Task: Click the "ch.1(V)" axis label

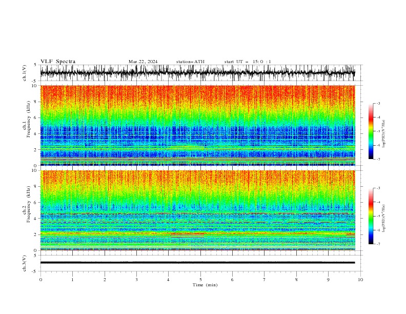Action: (x=25, y=73)
